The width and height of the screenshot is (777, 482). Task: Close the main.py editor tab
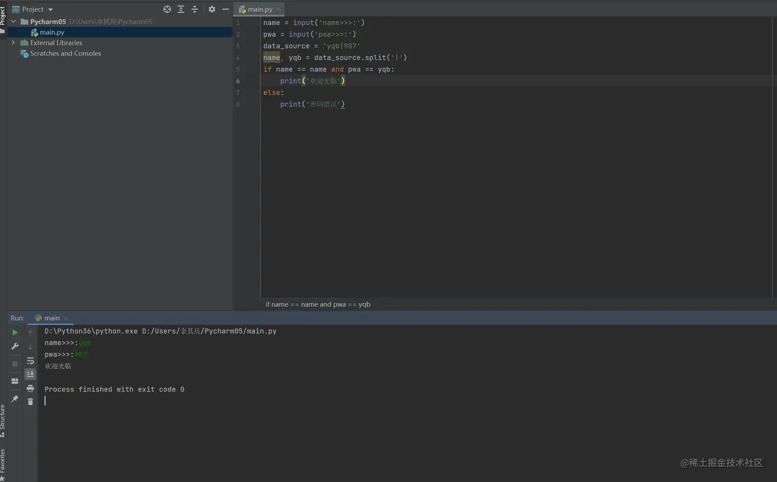[x=279, y=9]
